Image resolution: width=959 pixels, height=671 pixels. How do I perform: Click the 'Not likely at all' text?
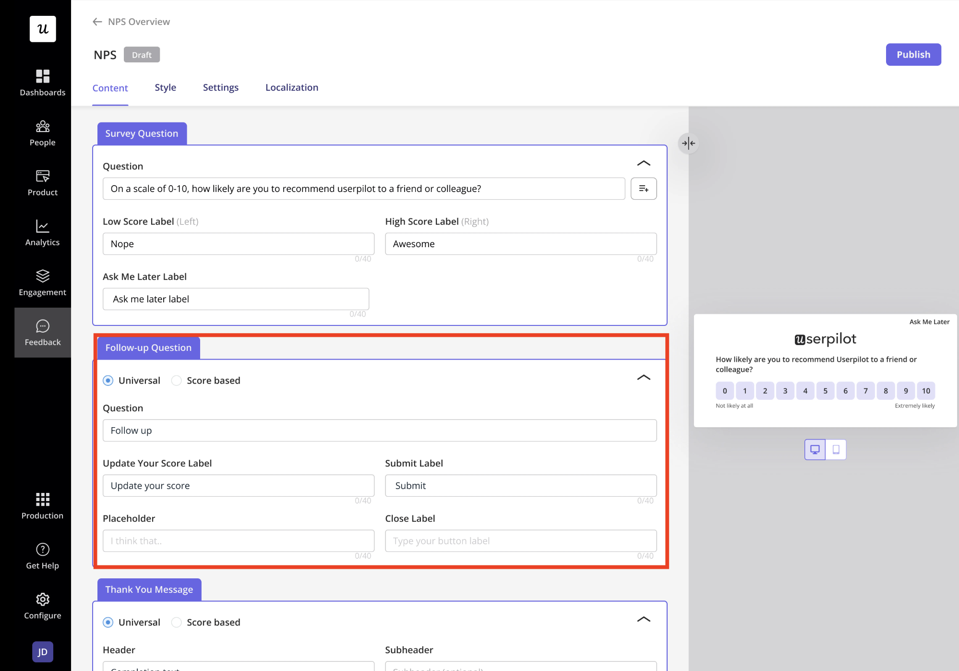(x=734, y=406)
